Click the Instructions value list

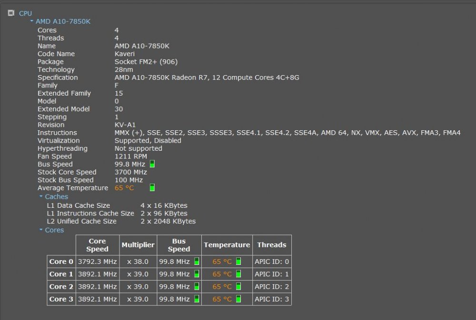point(288,133)
